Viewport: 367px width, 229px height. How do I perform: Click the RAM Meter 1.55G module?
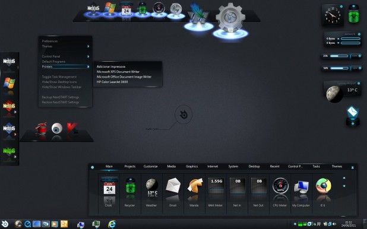(216, 186)
